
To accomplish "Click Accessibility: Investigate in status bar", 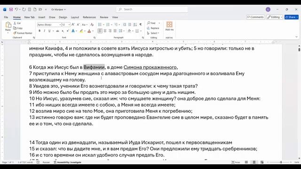I will pos(67,162).
